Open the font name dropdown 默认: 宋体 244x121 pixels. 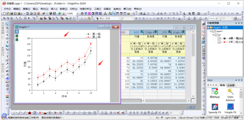[120, 18]
